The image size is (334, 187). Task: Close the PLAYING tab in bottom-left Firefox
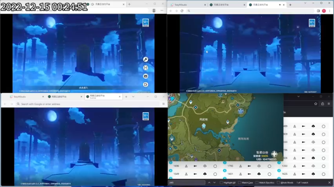click(119, 97)
